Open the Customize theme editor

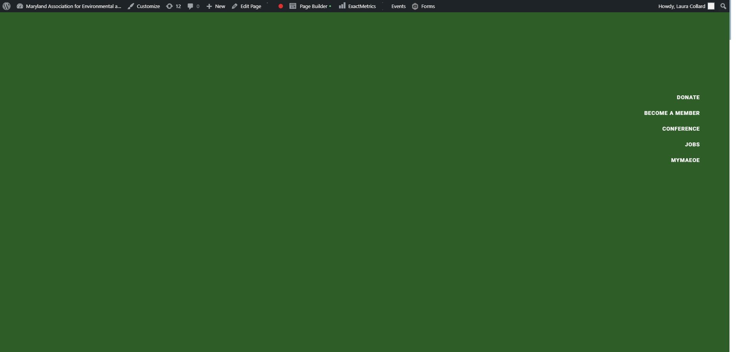point(144,6)
